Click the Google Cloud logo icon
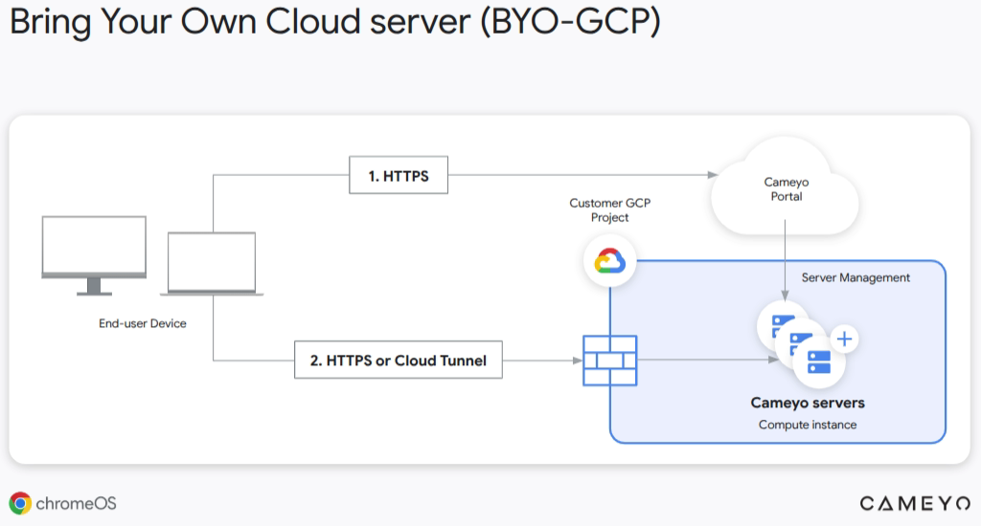Screen dimensions: 981x526 pyautogui.click(x=610, y=261)
